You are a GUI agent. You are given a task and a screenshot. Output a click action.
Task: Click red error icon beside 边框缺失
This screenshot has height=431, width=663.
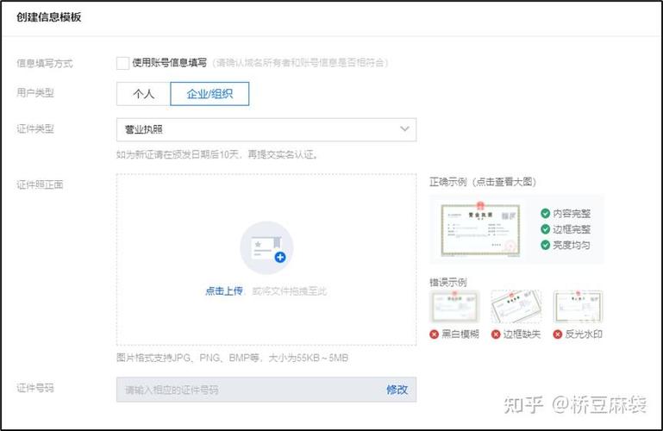click(x=496, y=334)
